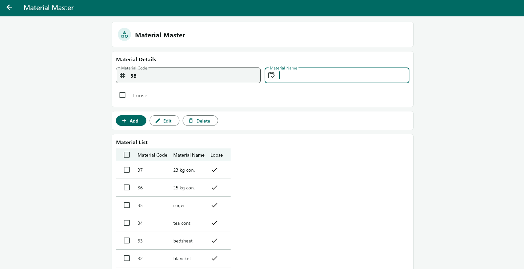The height and width of the screenshot is (269, 524).
Task: Click material code 34 cell
Action: (140, 223)
